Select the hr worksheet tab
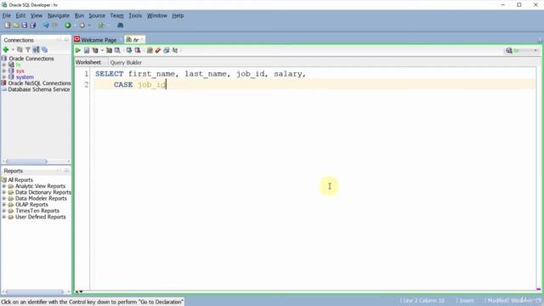The image size is (544, 306). point(134,40)
